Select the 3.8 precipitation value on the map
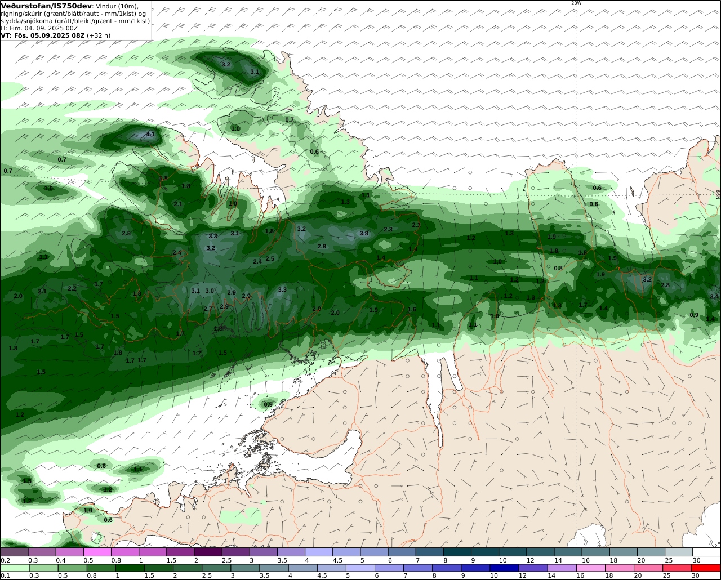 [x=364, y=233]
